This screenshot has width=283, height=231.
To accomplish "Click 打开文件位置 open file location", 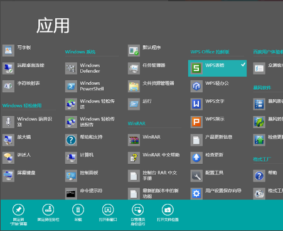I will 168,213.
